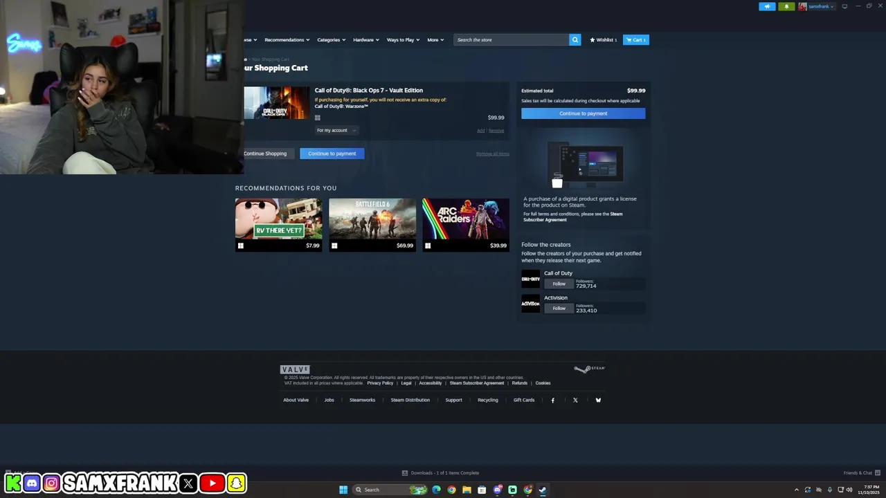The width and height of the screenshot is (886, 498).
Task: Open the RV There Yet? recommendation
Action: pyautogui.click(x=278, y=225)
